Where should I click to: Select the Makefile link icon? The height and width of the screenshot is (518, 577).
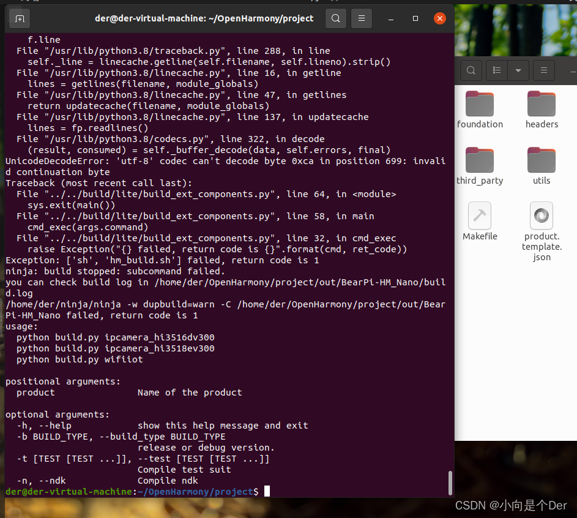[x=480, y=216]
